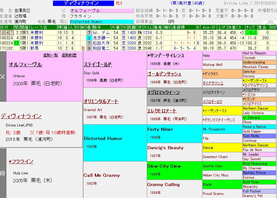Viewport: 277px width, 198px height.
Task: Select the 171202 race date cell
Action: [7, 48]
